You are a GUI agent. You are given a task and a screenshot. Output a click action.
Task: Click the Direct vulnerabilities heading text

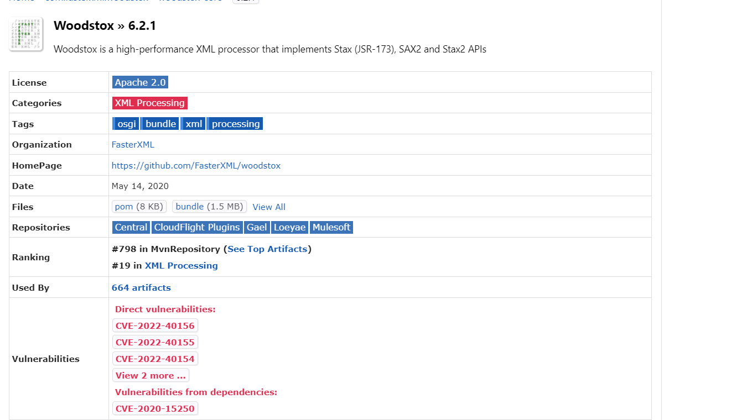tap(165, 309)
